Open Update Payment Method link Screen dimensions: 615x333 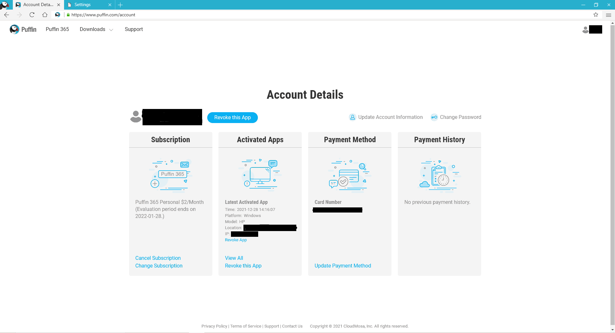click(343, 266)
